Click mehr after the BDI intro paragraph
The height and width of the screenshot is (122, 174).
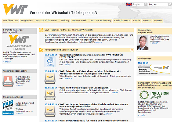99,42
